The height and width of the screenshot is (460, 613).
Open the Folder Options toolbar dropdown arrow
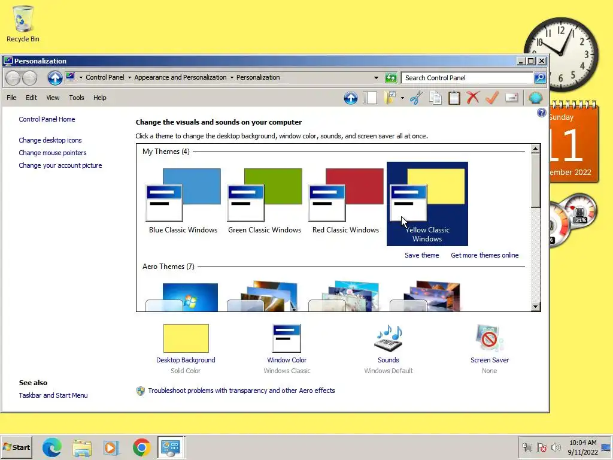click(x=402, y=98)
